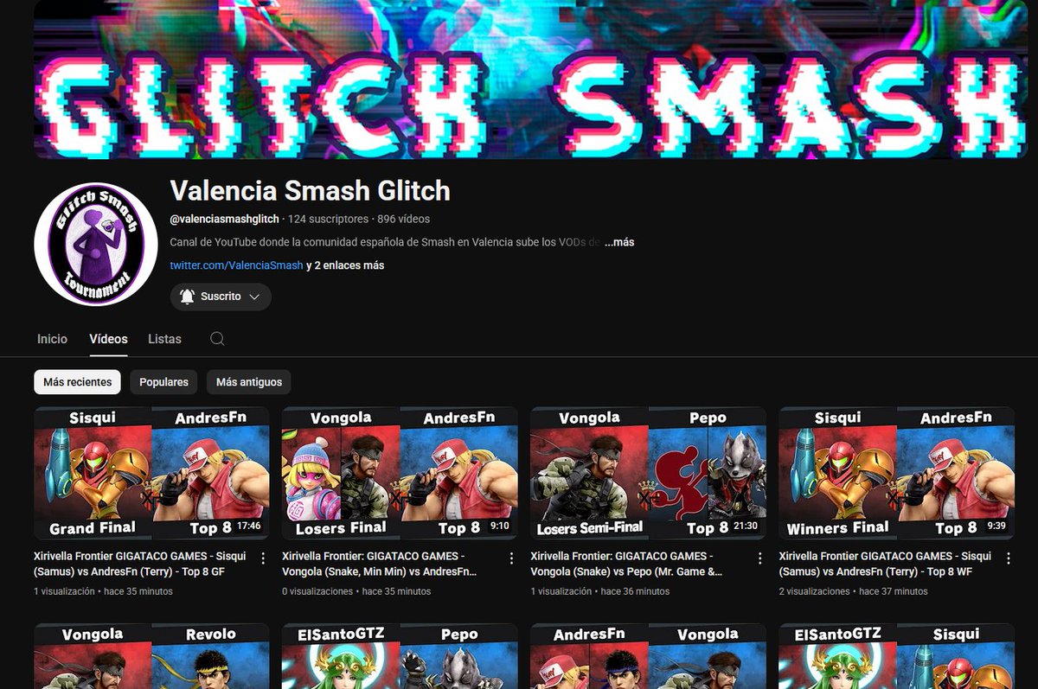Select the Más recientes filter chip
This screenshot has width=1038, height=689.
(x=77, y=382)
